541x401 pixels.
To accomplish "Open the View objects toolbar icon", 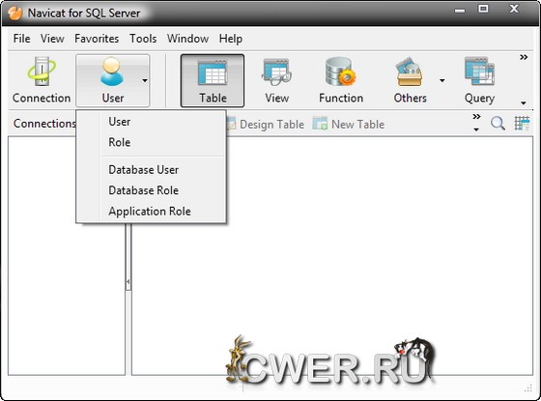I will tap(276, 81).
